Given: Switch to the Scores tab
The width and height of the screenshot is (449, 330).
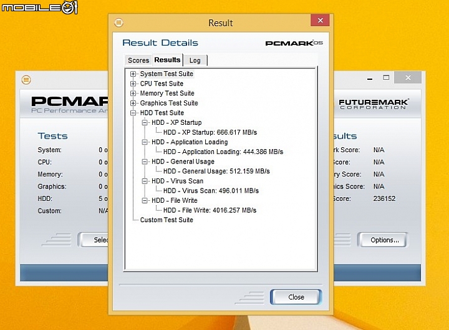Looking at the screenshot, I should click(138, 61).
